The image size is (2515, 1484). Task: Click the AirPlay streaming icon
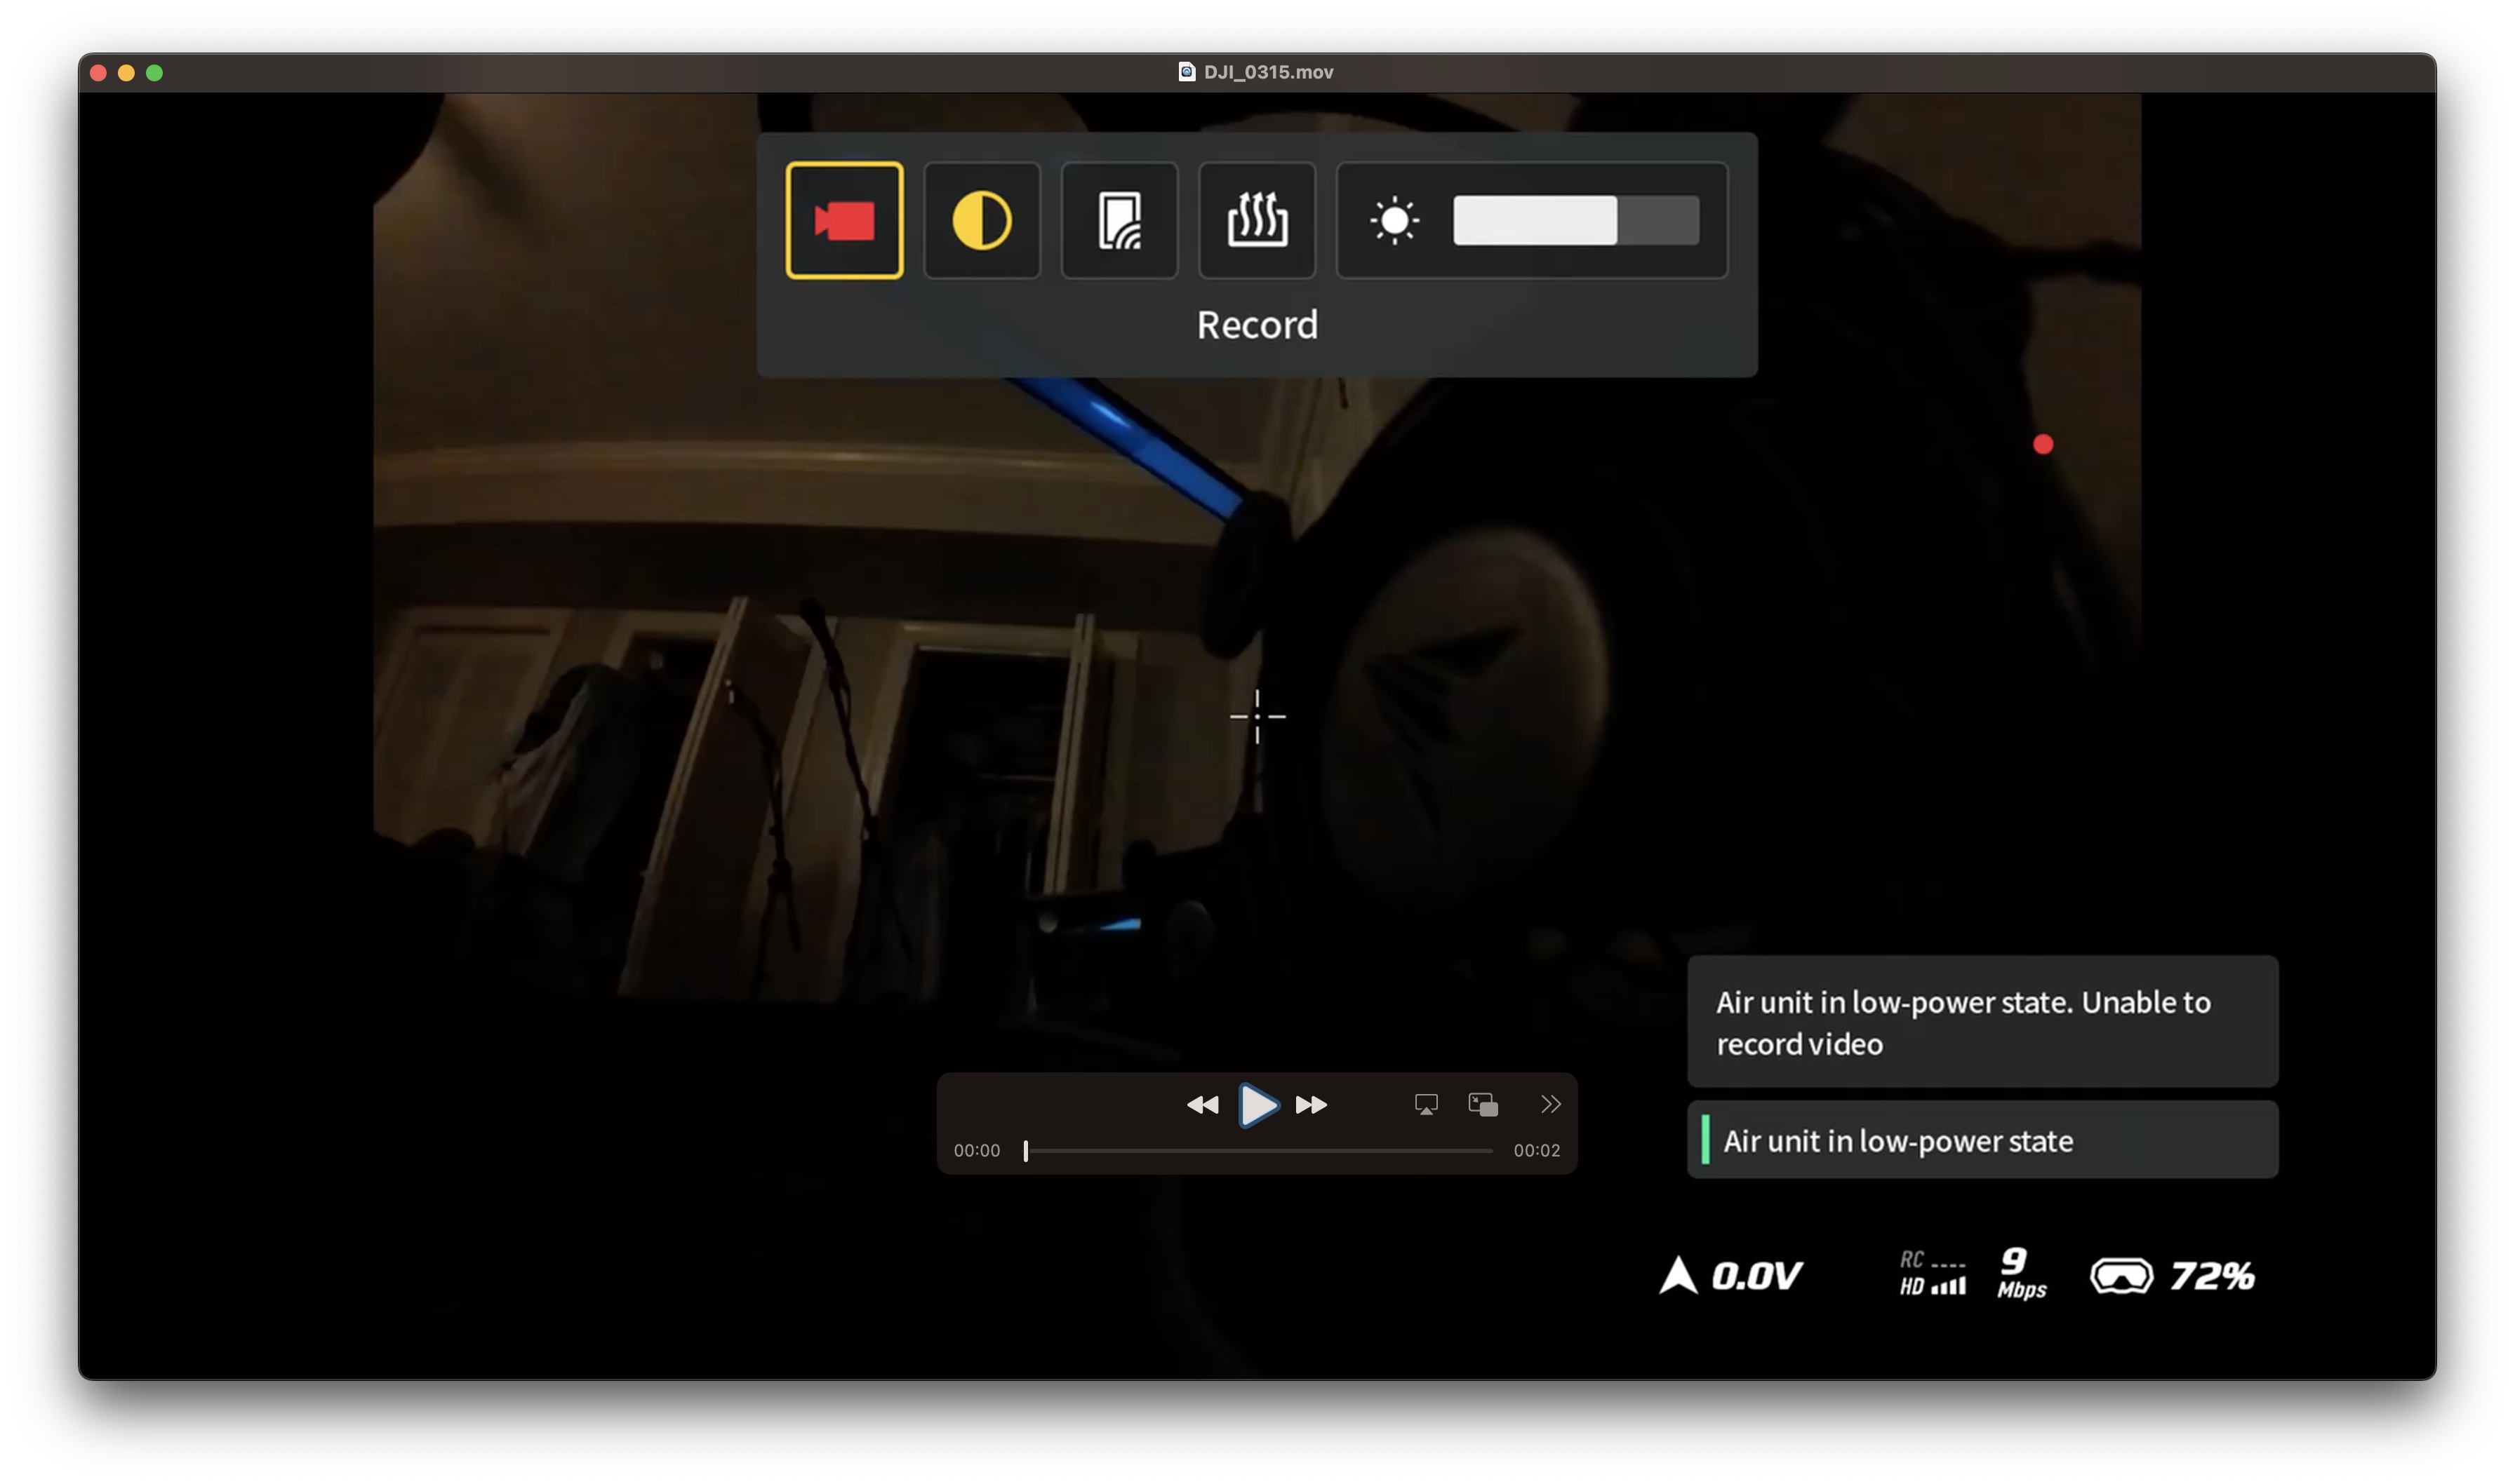point(1427,1104)
